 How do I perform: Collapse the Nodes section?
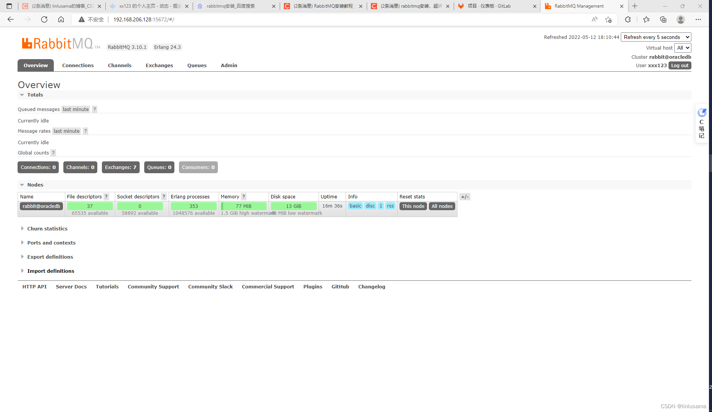click(32, 185)
